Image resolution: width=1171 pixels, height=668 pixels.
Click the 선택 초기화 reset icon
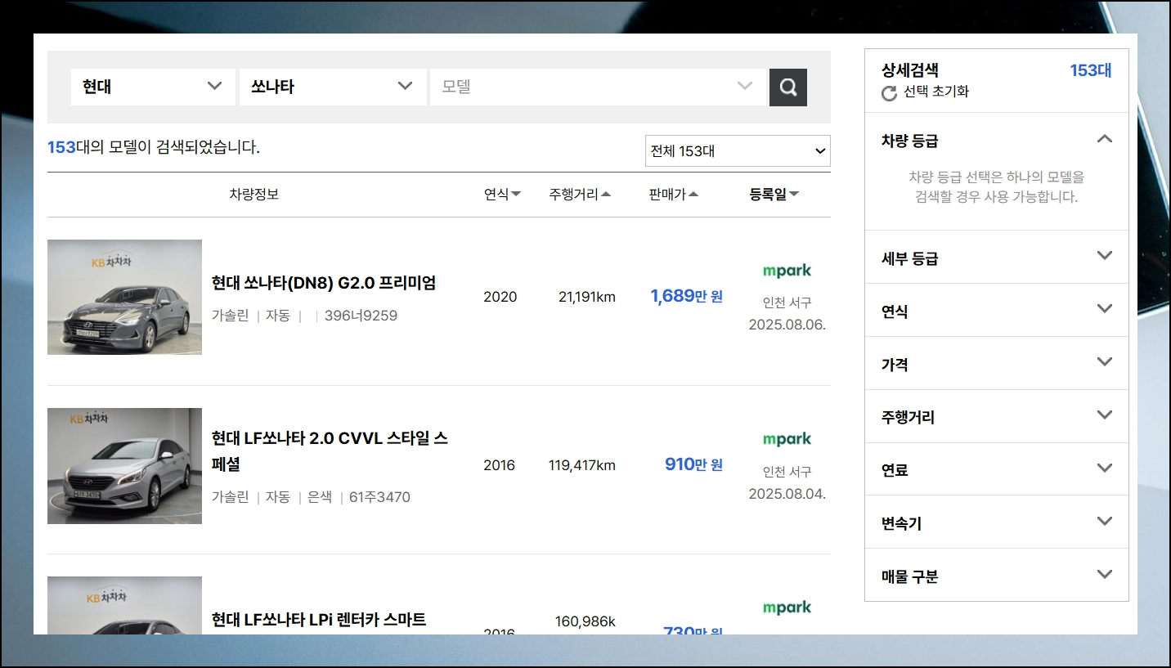[x=889, y=93]
